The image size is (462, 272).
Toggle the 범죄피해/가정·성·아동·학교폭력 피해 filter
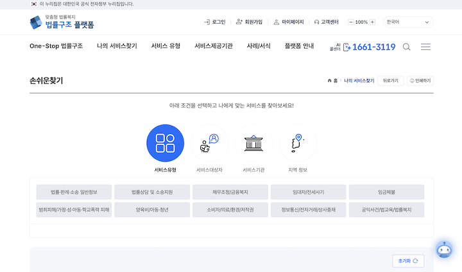pos(74,210)
